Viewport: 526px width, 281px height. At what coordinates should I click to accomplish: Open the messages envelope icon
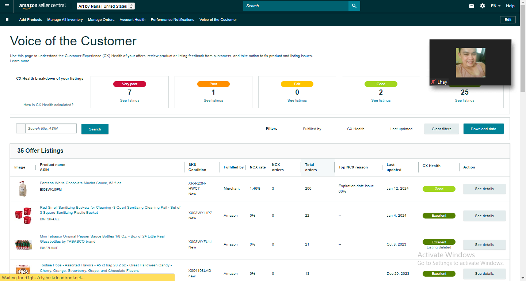click(x=472, y=6)
